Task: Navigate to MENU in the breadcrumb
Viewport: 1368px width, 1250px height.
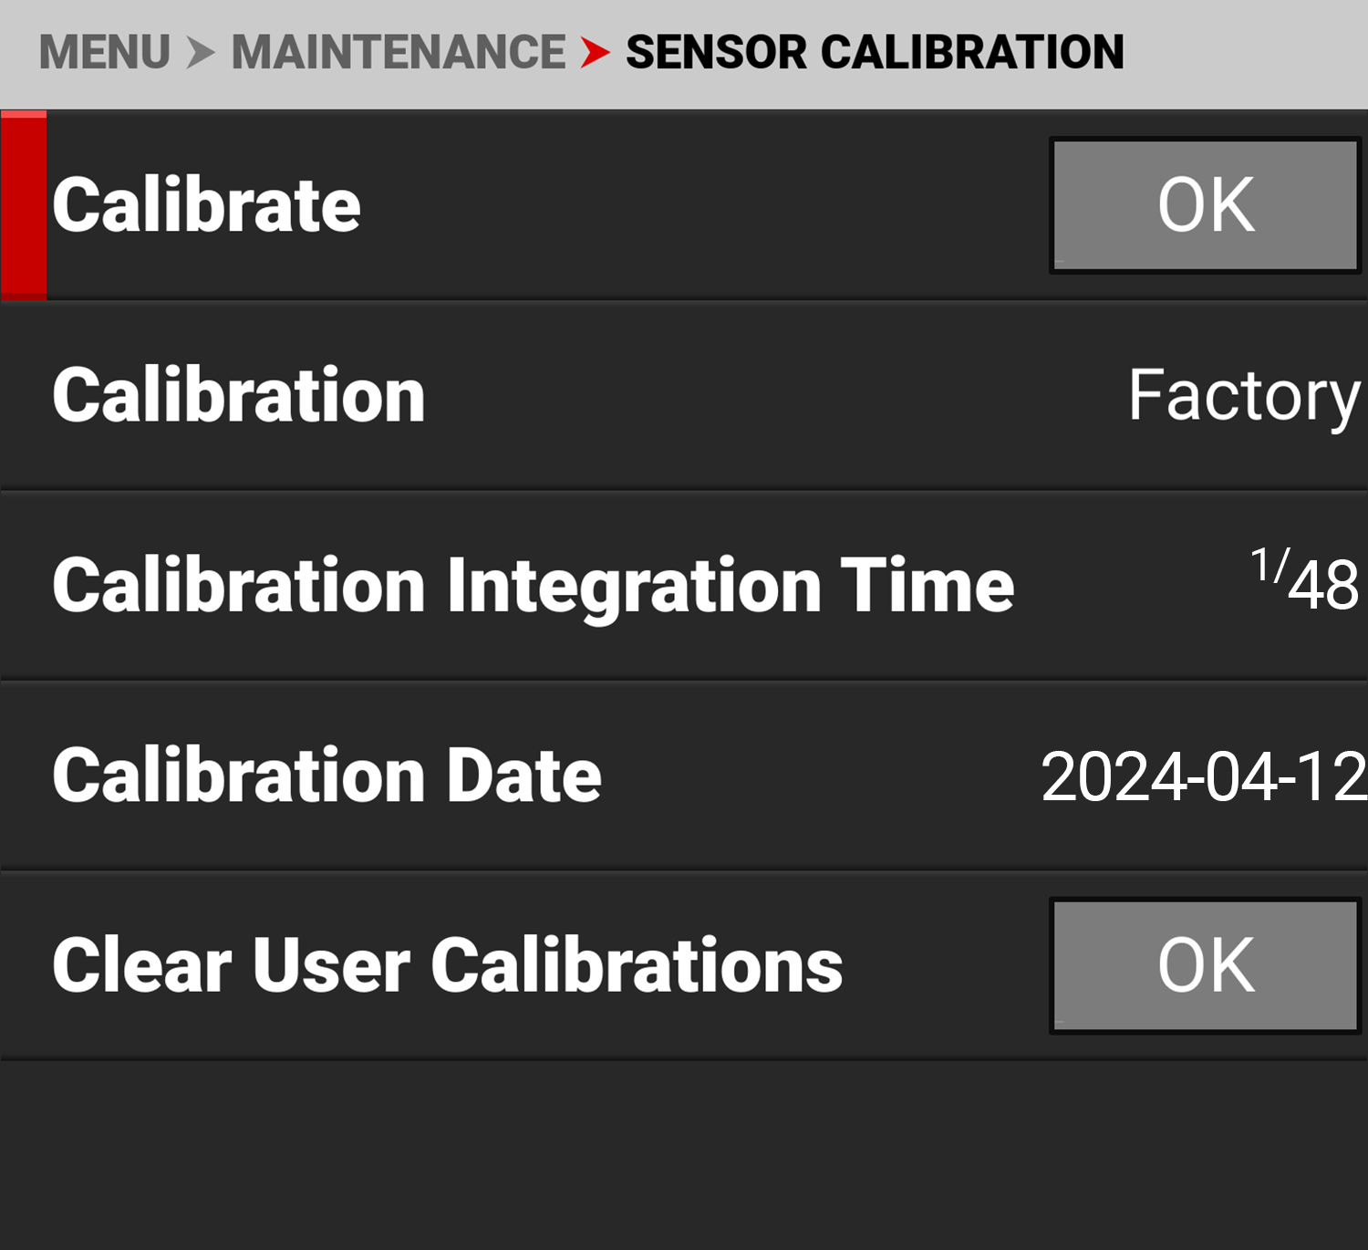Action: [106, 52]
